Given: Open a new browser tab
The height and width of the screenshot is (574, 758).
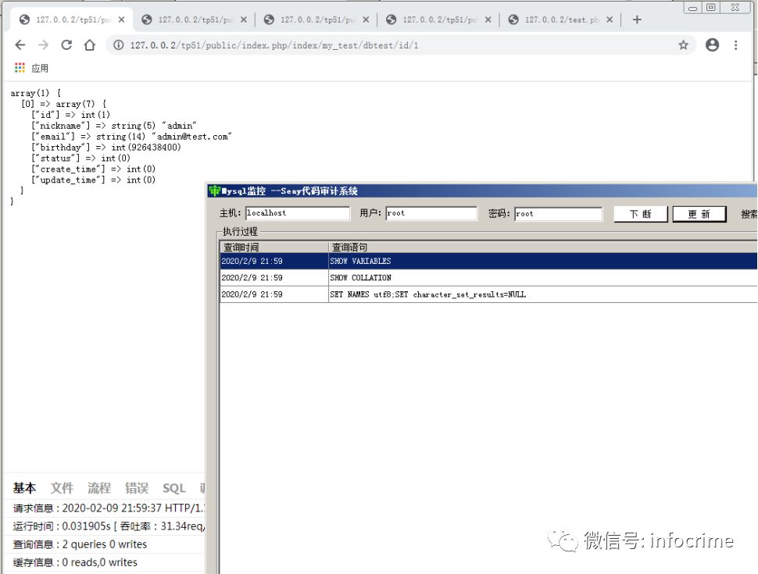Looking at the screenshot, I should click(x=637, y=20).
